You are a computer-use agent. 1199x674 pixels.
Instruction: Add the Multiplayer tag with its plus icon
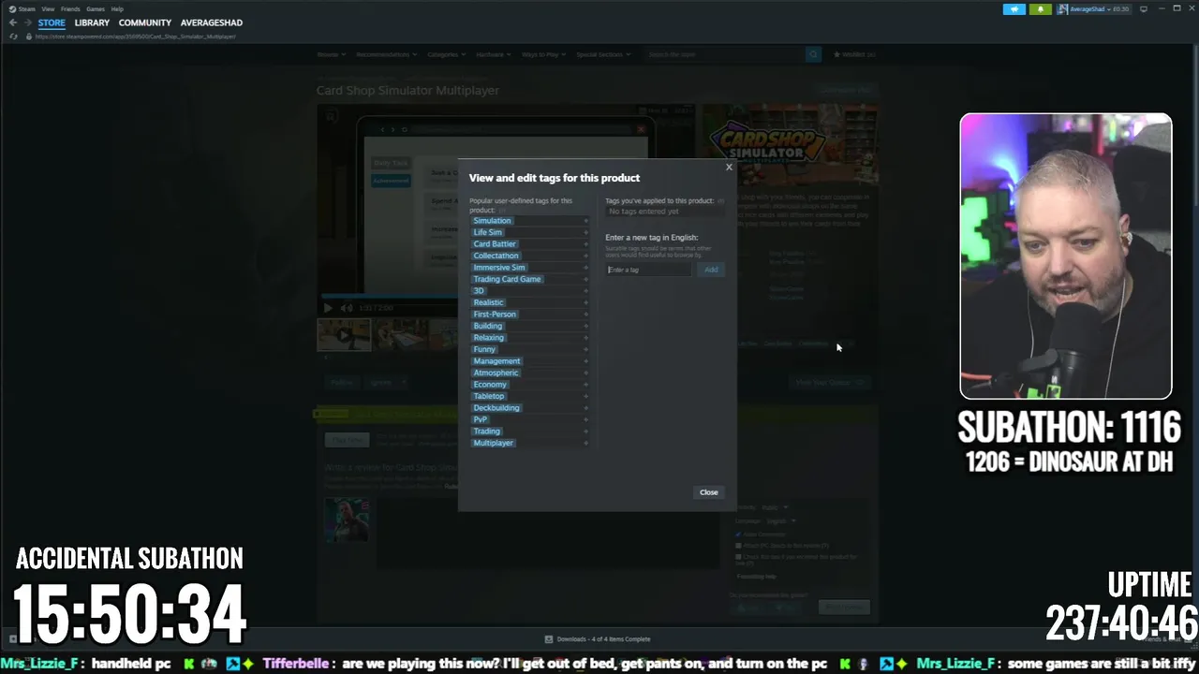tap(586, 443)
